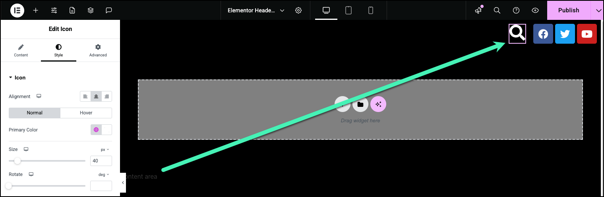The width and height of the screenshot is (604, 197).
Task: Click the Elementor logo icon
Action: click(x=17, y=10)
